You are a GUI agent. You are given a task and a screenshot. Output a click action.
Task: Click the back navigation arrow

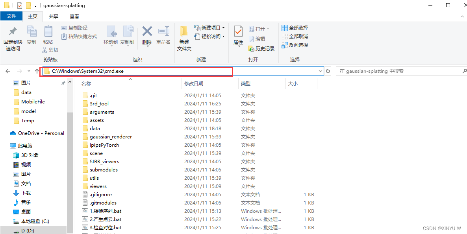pyautogui.click(x=8, y=71)
